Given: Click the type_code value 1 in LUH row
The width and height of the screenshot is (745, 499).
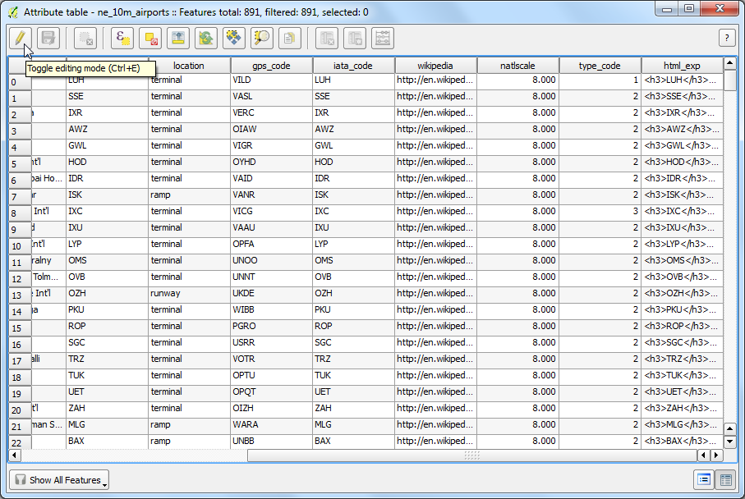Looking at the screenshot, I should 600,80.
